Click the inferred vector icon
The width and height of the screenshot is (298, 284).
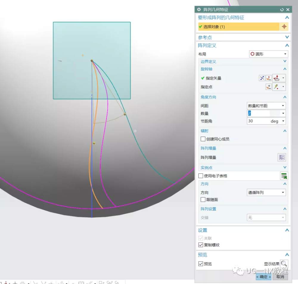tap(277, 78)
